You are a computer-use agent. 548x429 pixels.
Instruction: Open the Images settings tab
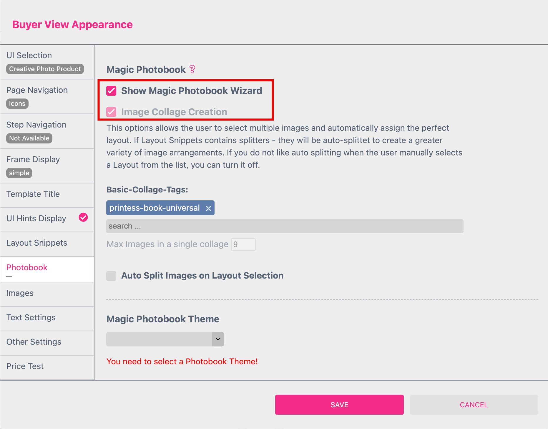point(47,293)
